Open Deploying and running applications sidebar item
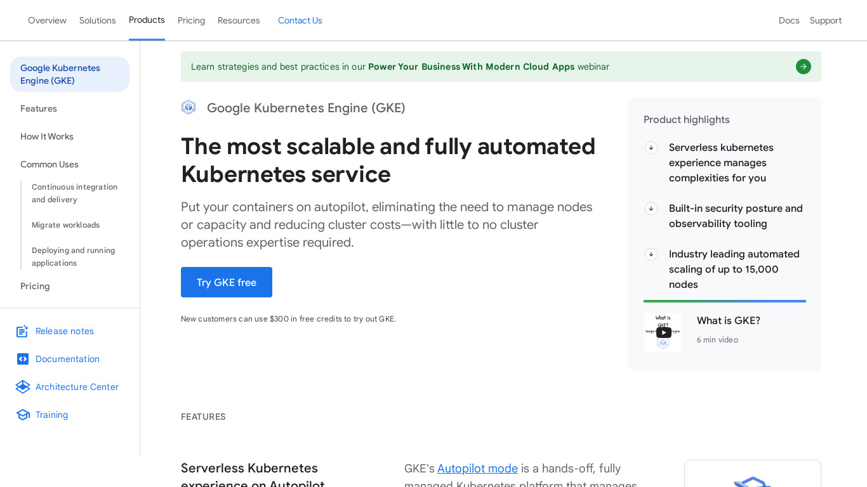The image size is (867, 487). 74,257
